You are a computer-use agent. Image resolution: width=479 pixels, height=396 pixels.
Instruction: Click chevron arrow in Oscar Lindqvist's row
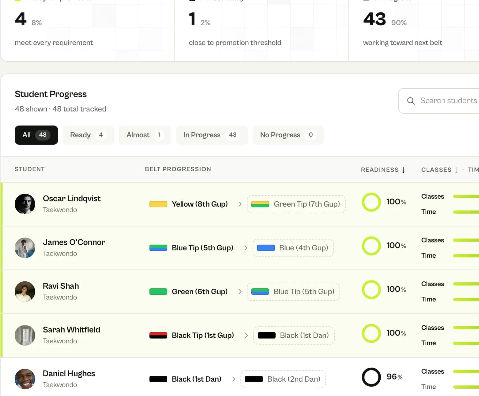click(x=240, y=204)
